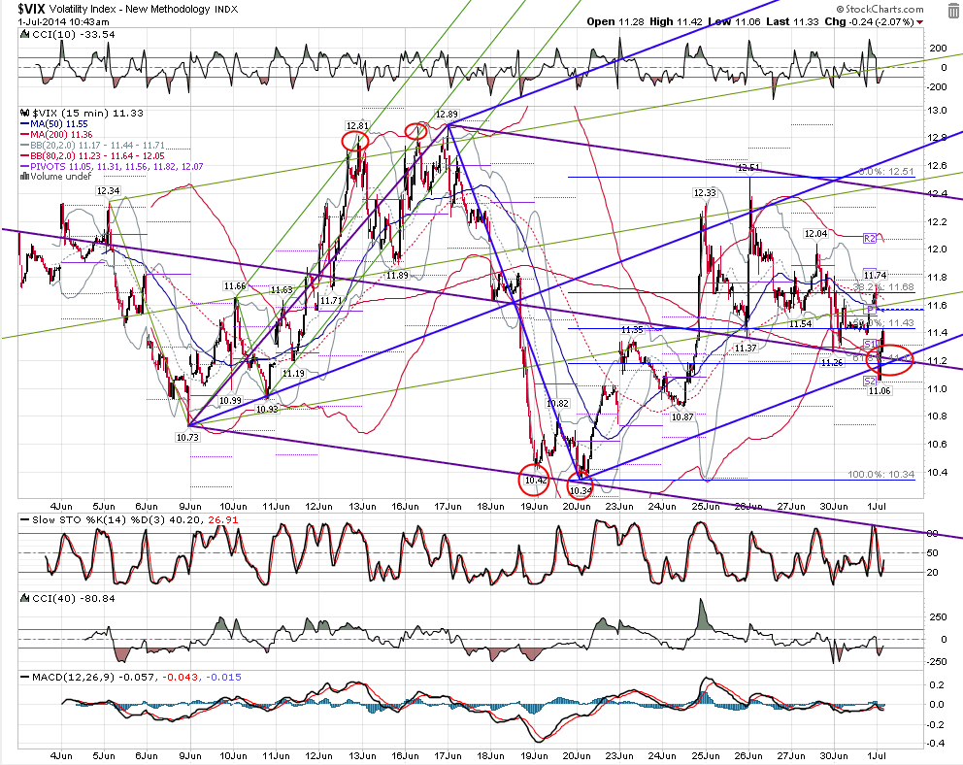Viewport: 963px width, 765px height.
Task: Select the S1 pivot label
Action: [869, 344]
